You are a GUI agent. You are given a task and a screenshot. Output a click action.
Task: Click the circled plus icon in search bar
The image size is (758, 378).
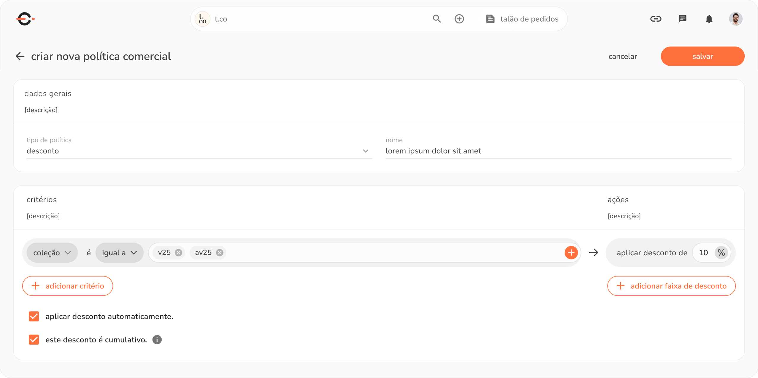[459, 19]
